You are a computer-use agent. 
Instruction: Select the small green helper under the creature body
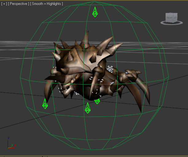(x=97, y=101)
